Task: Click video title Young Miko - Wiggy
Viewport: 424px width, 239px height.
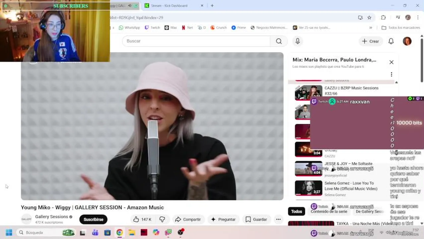Action: [92, 207]
